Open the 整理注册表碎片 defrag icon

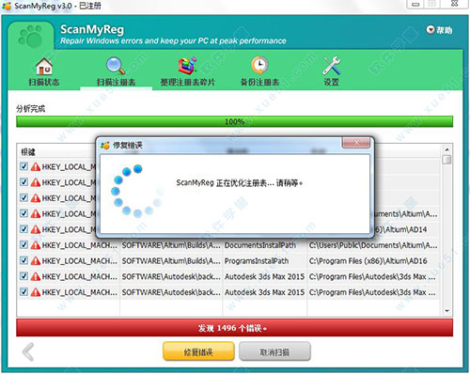point(187,66)
